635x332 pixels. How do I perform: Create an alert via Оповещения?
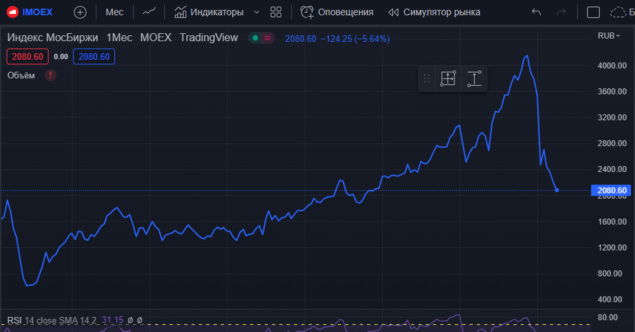coord(337,12)
